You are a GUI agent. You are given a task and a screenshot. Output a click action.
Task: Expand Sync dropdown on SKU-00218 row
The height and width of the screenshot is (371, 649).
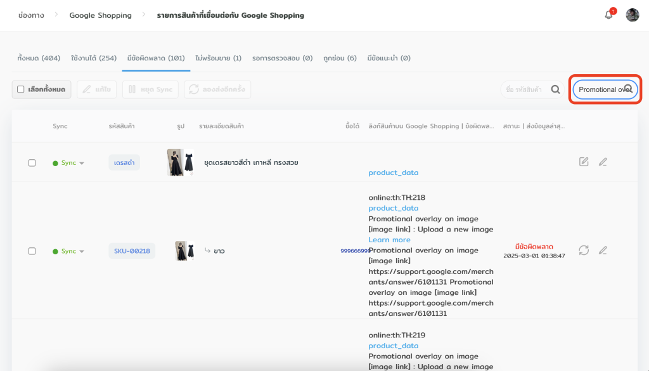click(82, 252)
